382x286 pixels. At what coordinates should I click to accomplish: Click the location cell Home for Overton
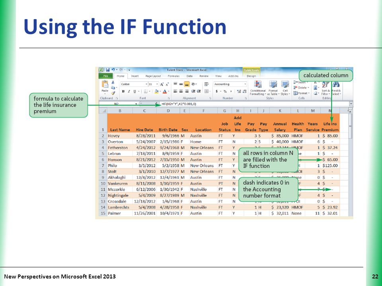203,141
